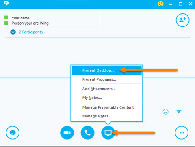Choose Present Programs... from menu
The width and height of the screenshot is (195, 147).
(107, 79)
